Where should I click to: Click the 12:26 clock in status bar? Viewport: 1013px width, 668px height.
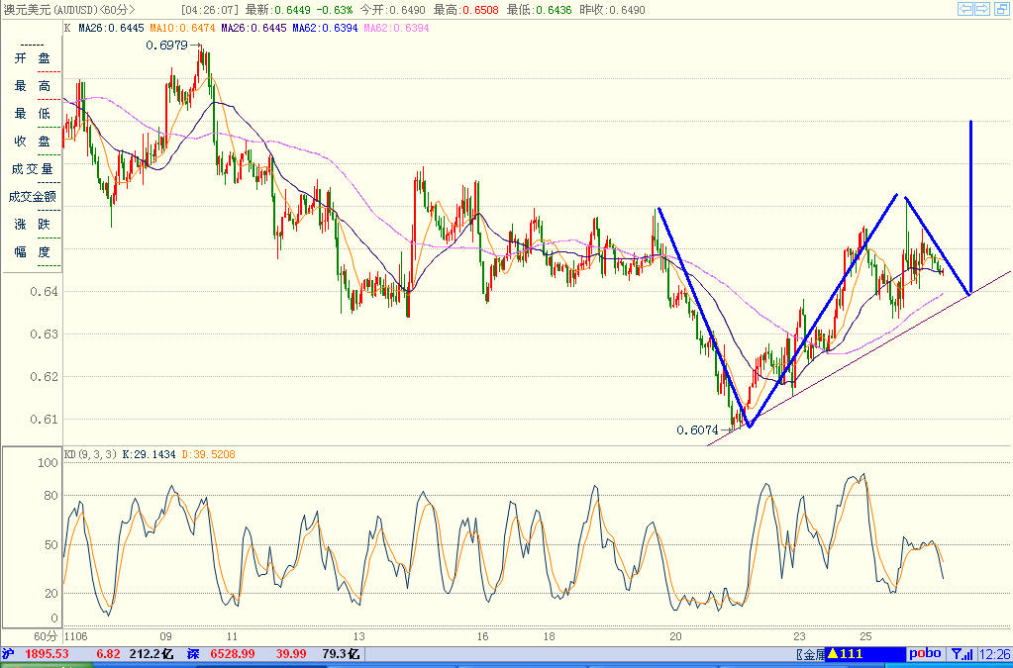[995, 654]
